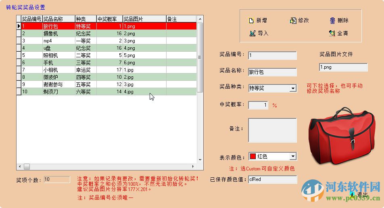Viewport: 384px width, 208px height.
Task: Click the 已保存颜色值 field showing clRed
Action: (273, 179)
